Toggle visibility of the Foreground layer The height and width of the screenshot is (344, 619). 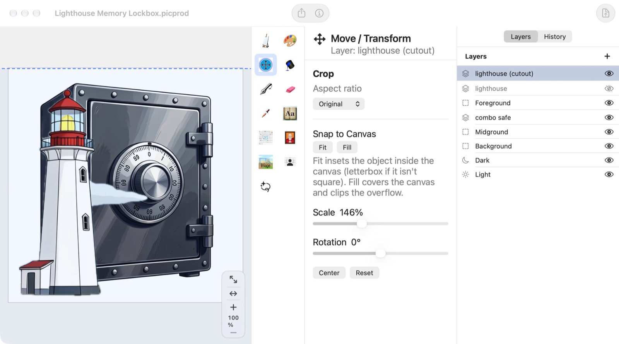(609, 103)
